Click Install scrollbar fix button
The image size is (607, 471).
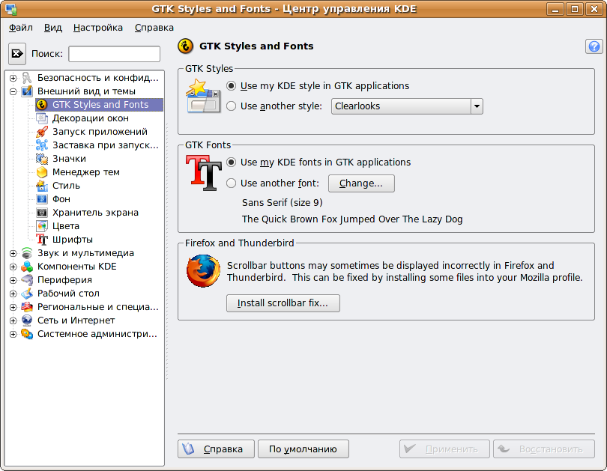pyautogui.click(x=283, y=303)
